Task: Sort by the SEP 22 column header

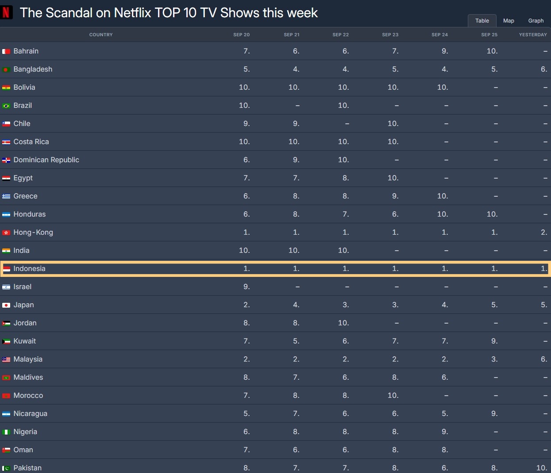Action: click(341, 34)
